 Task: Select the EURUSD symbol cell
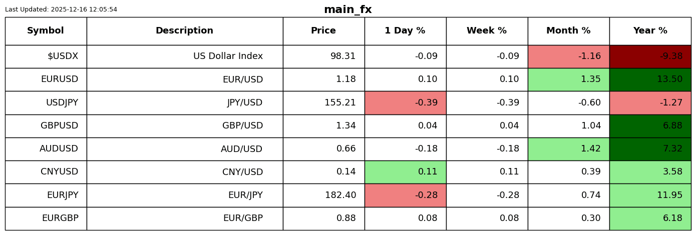[x=46, y=79]
